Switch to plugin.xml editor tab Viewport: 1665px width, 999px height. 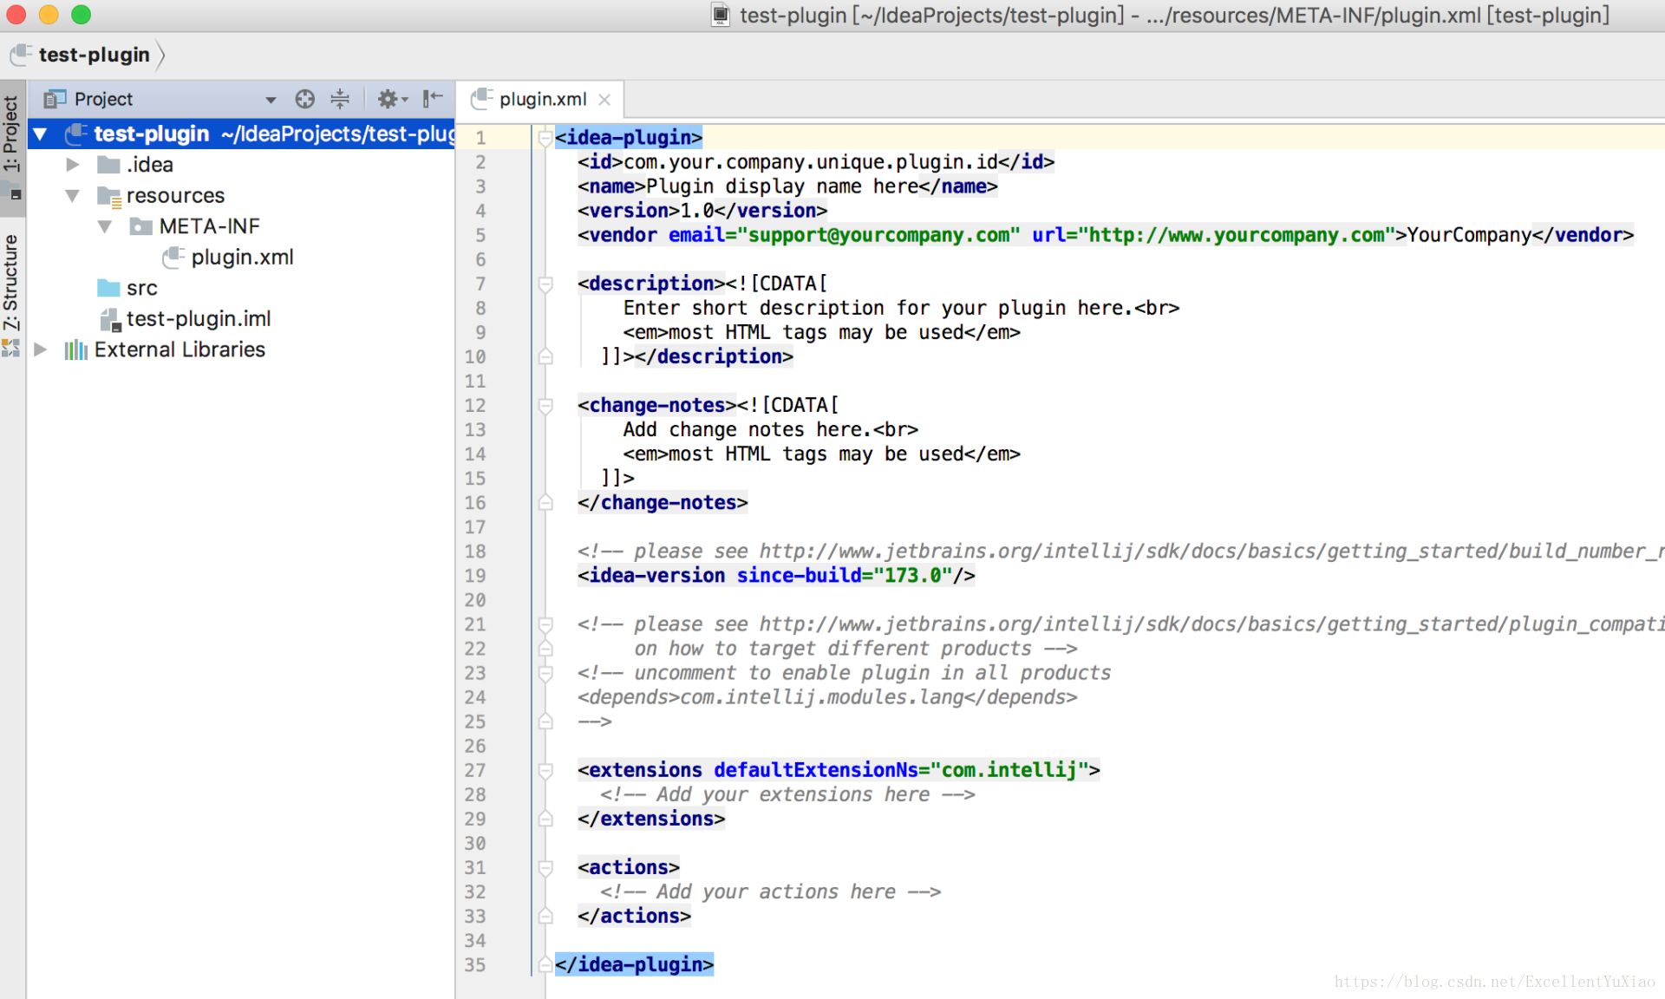coord(541,100)
